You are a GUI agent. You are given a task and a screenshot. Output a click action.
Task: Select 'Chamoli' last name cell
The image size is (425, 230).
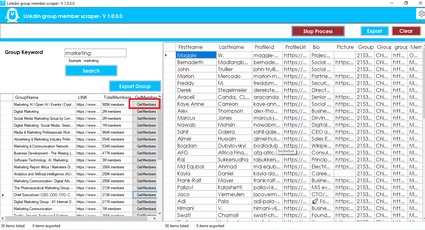(x=234, y=215)
